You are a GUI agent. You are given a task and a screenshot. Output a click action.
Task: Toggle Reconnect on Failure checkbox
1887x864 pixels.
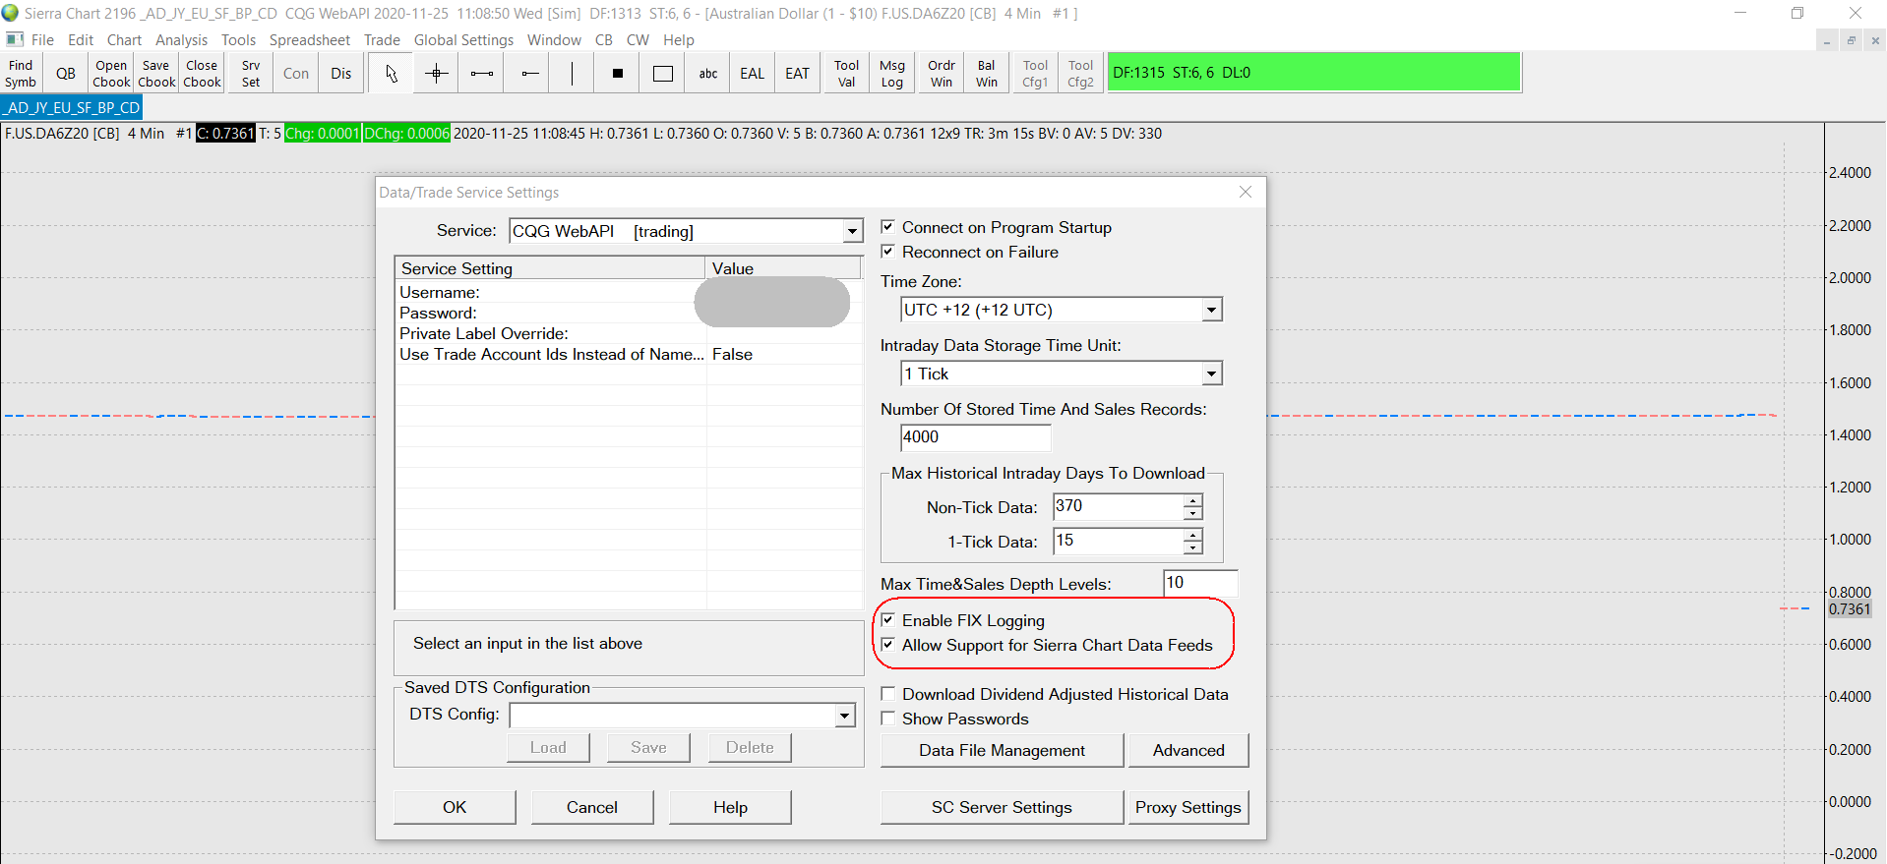pyautogui.click(x=887, y=252)
